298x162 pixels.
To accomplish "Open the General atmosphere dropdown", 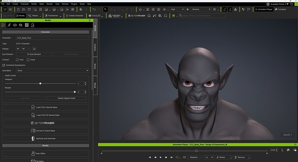I will pyautogui.click(x=201, y=10).
